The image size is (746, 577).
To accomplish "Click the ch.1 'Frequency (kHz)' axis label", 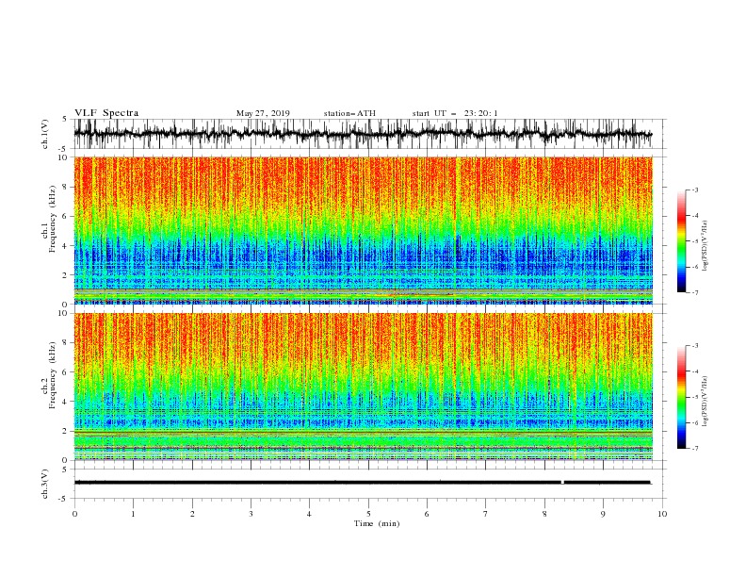I will (x=52, y=219).
